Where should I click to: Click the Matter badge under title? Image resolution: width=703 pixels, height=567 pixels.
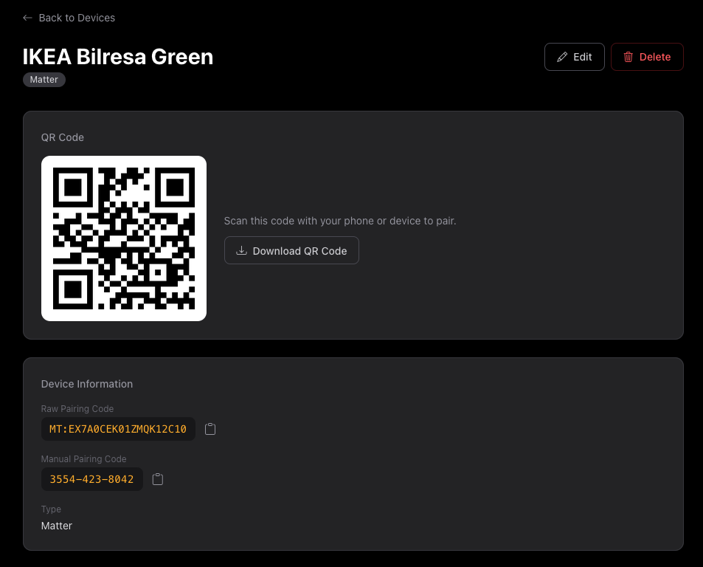coord(44,80)
